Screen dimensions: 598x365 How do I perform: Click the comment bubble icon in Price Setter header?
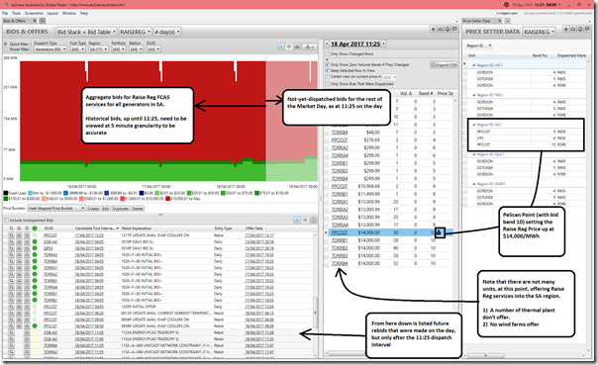(x=587, y=29)
